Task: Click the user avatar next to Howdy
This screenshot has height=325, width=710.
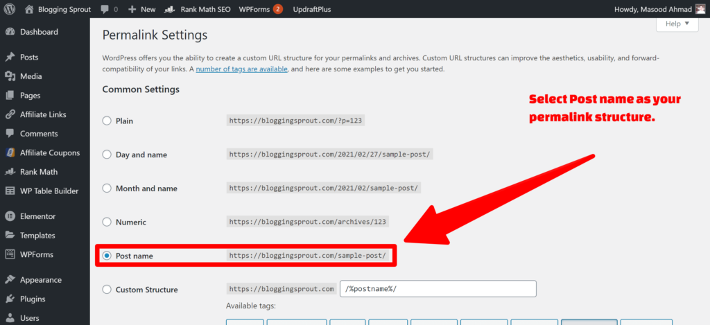Action: (700, 9)
